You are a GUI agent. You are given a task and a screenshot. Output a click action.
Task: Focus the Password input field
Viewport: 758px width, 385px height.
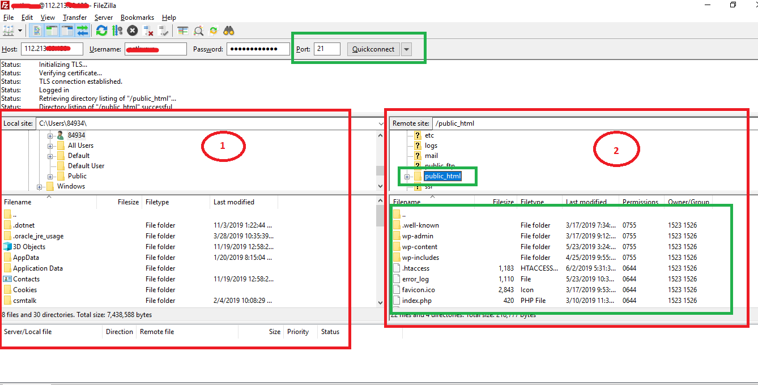[258, 49]
